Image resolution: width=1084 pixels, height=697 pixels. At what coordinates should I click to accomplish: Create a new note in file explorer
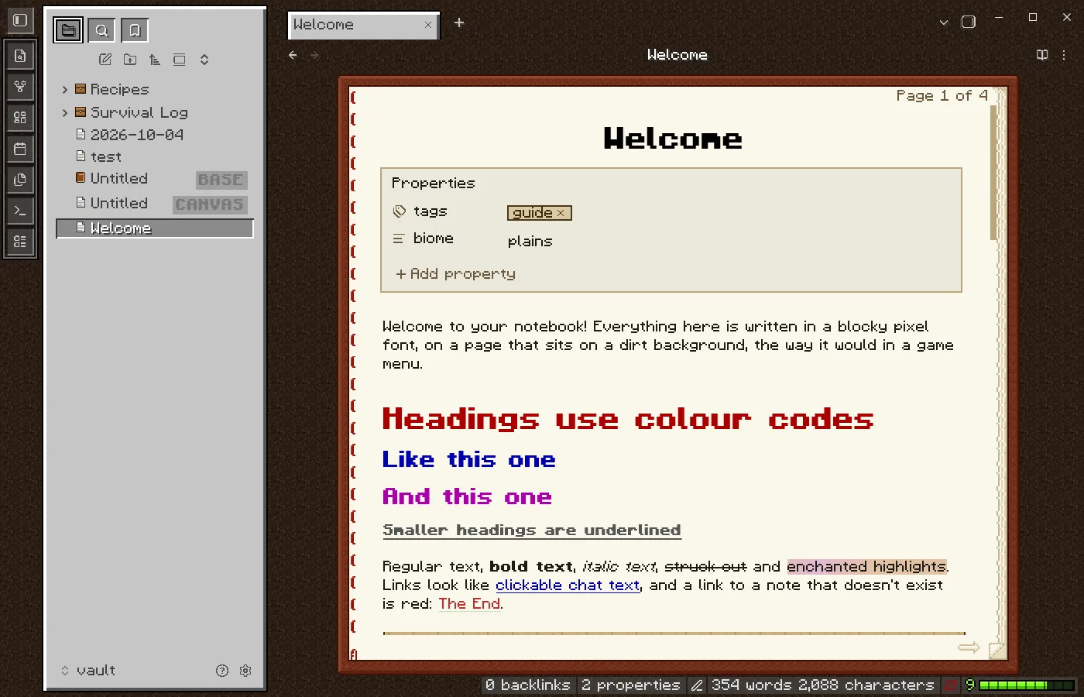coord(105,60)
